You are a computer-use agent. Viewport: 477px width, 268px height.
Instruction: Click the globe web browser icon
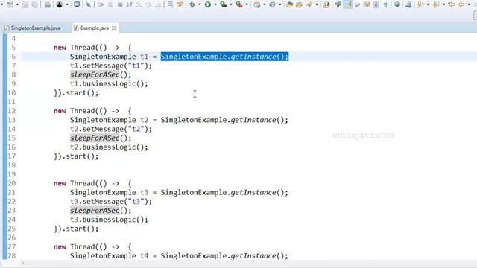point(397,4)
